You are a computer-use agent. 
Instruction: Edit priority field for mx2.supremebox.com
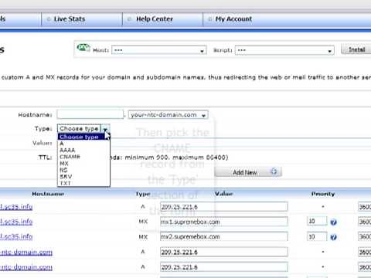click(317, 236)
